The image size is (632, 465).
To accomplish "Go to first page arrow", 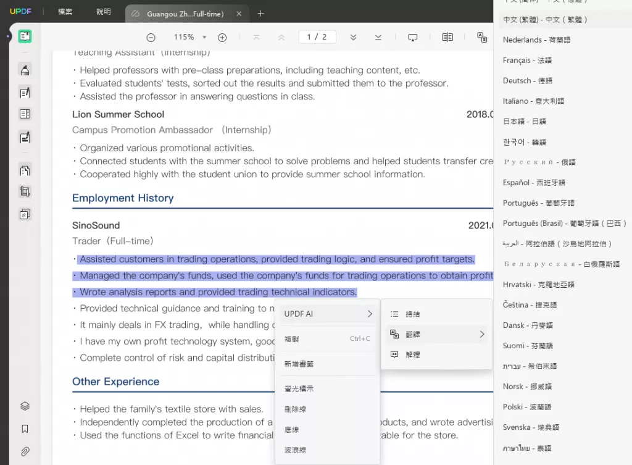I will (x=256, y=37).
